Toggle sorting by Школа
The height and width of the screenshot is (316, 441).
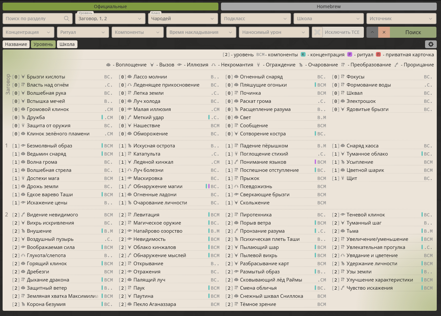(67, 44)
